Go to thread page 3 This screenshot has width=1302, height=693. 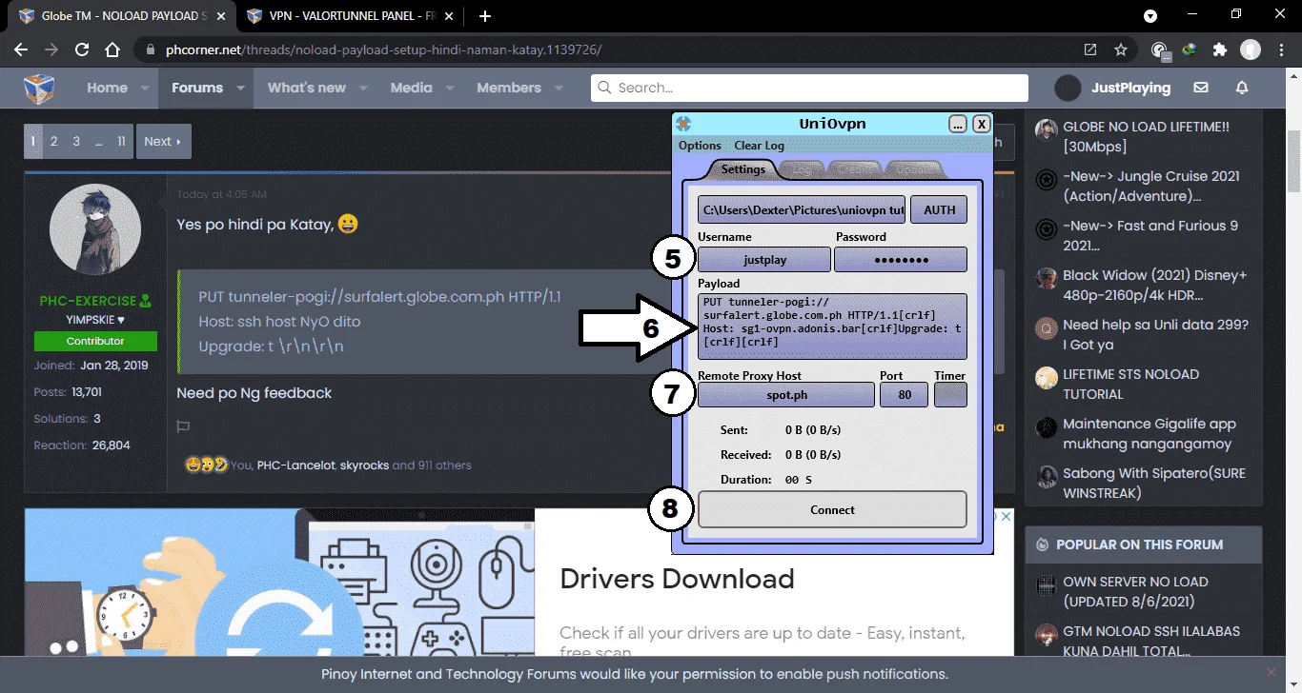76,141
